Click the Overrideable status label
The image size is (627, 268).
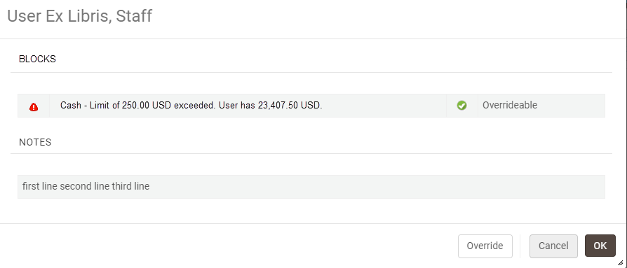click(510, 105)
